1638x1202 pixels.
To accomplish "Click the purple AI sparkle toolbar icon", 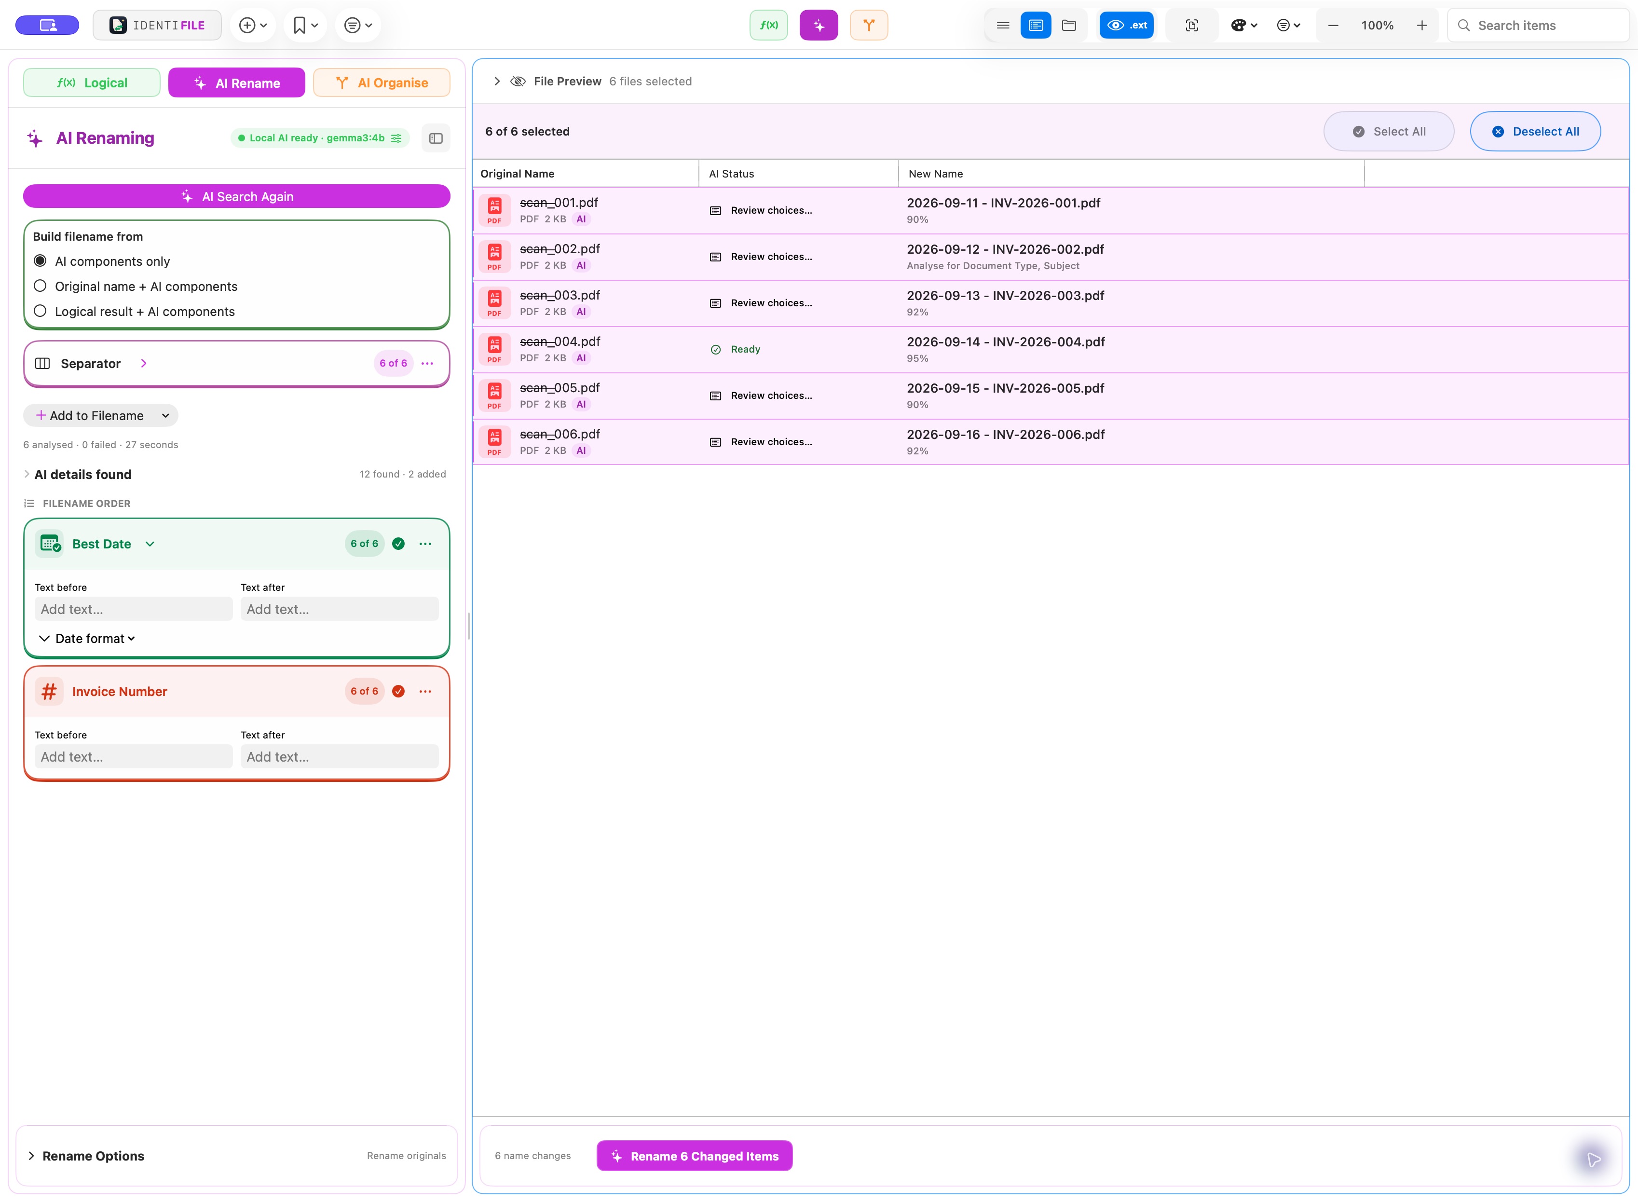I will pyautogui.click(x=819, y=26).
